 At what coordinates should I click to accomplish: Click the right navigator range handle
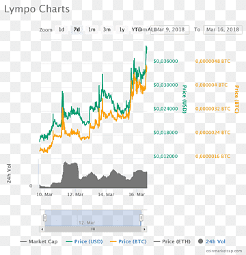pyautogui.click(x=141, y=218)
